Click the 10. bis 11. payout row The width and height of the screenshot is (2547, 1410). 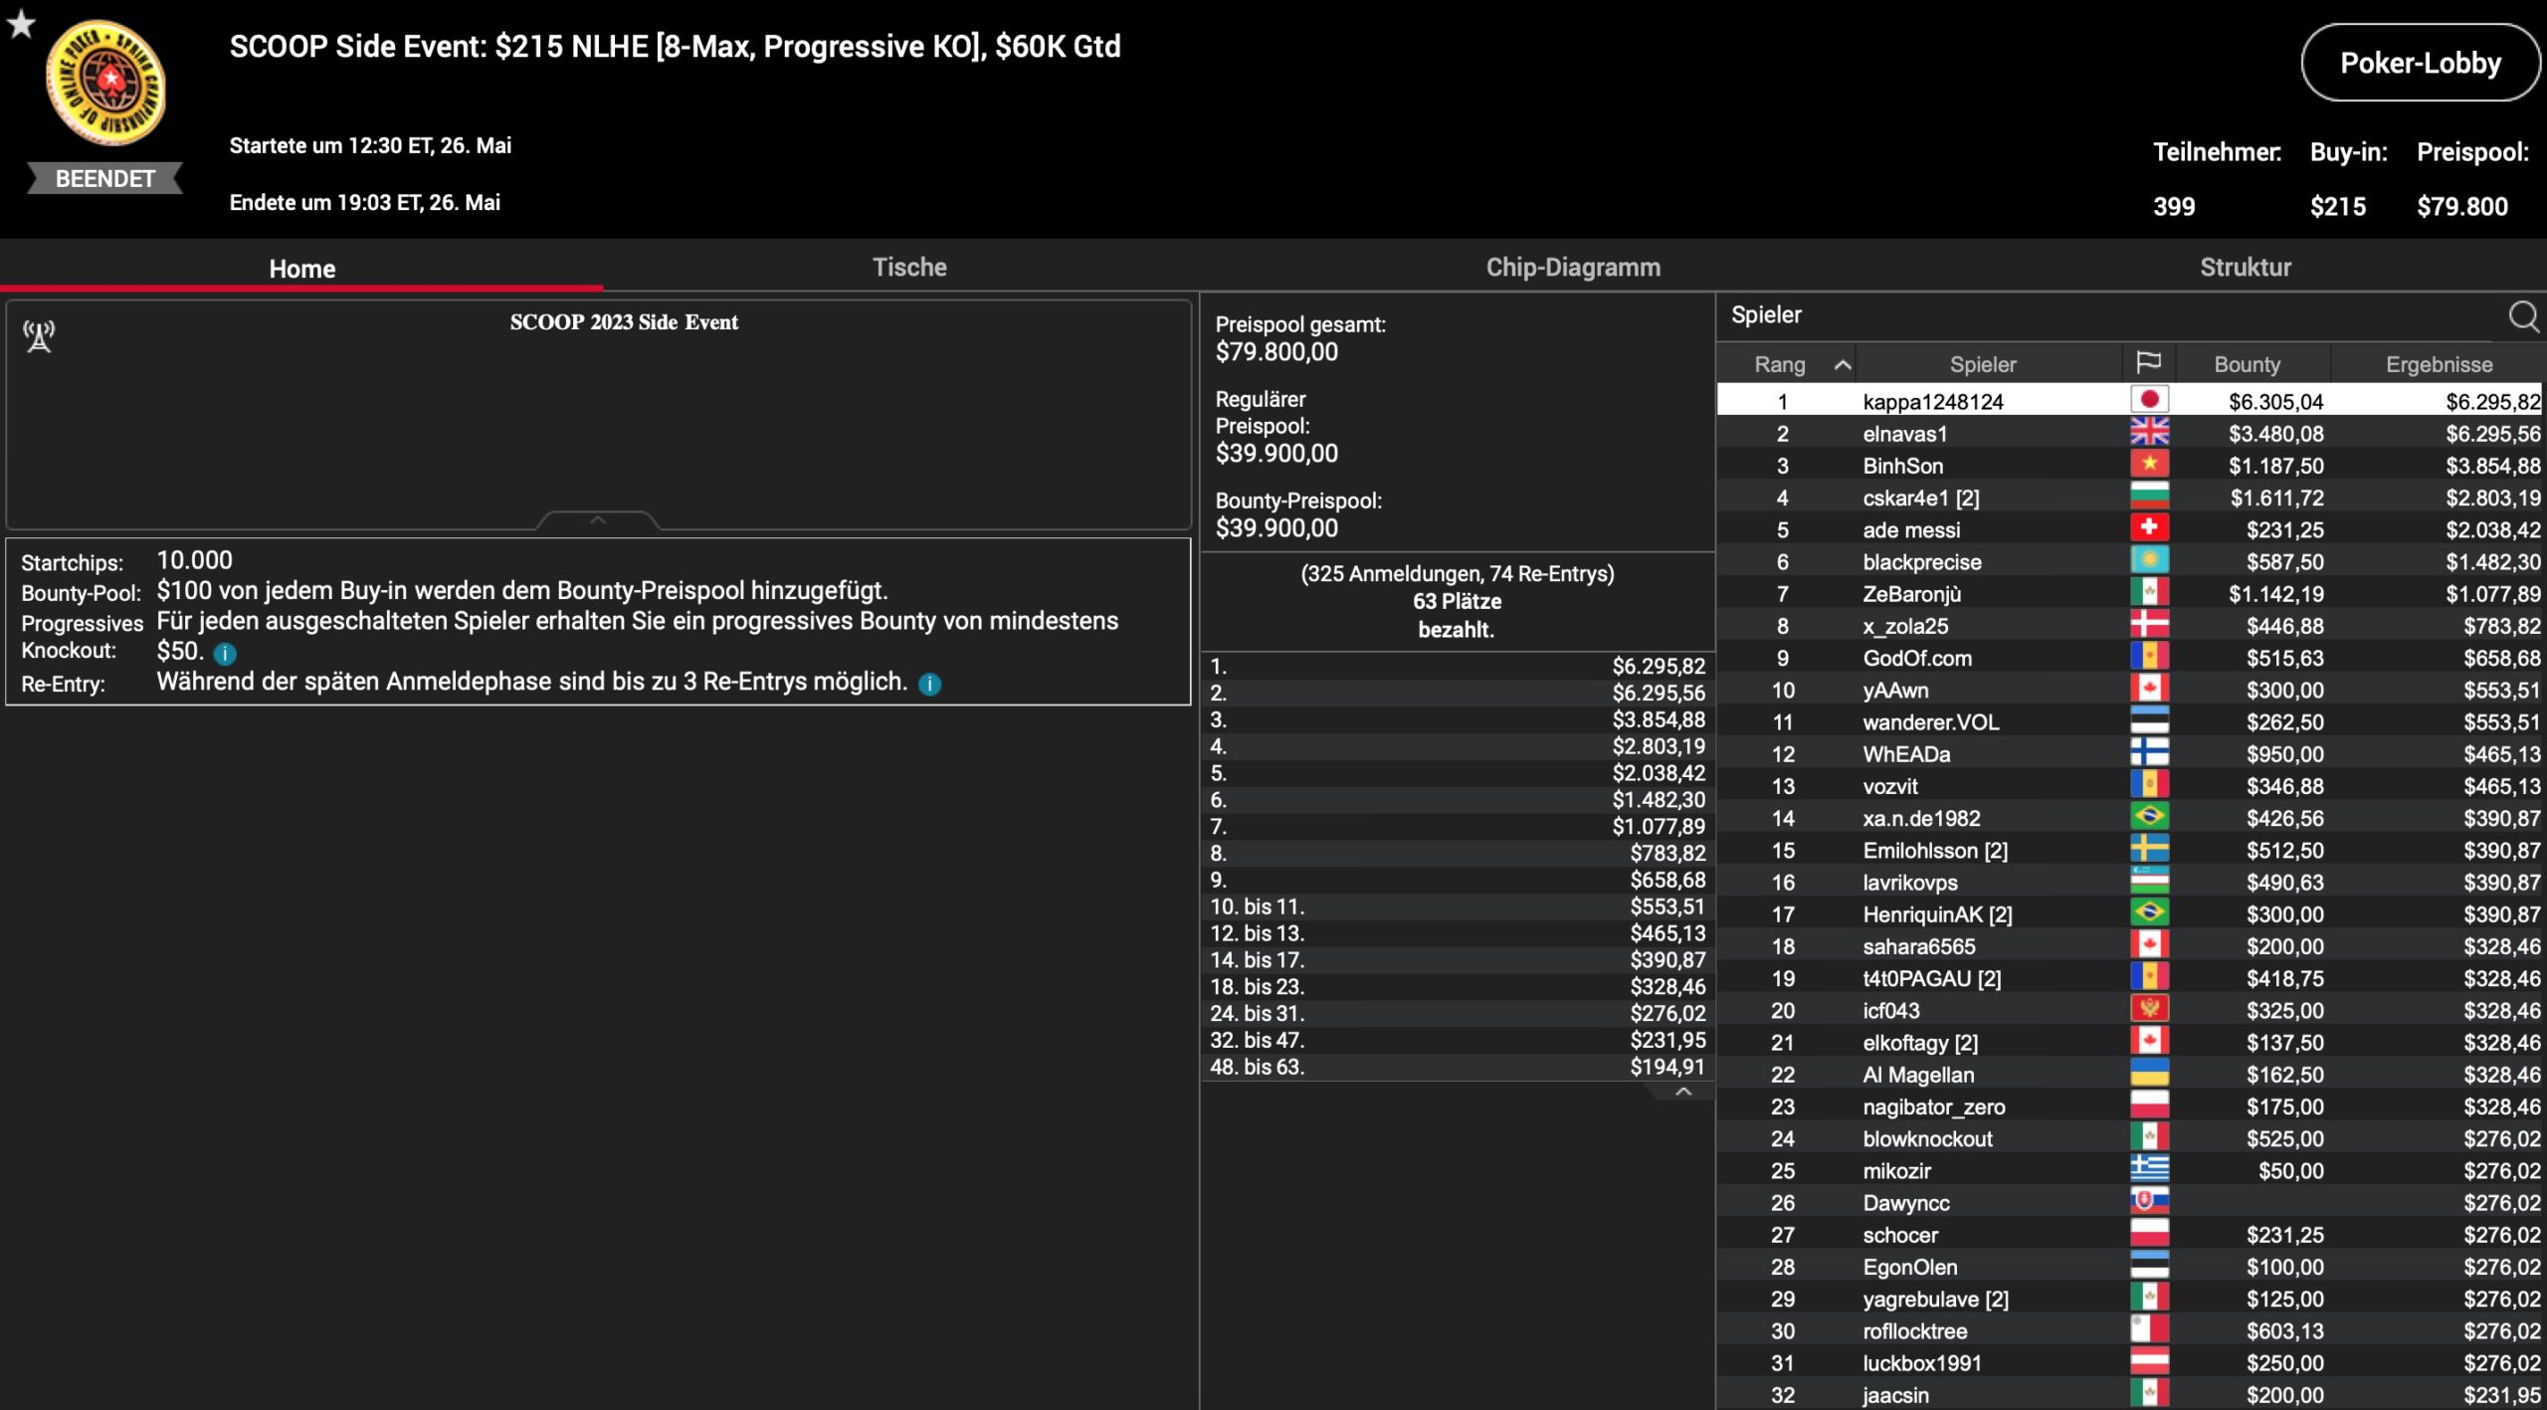point(1458,906)
